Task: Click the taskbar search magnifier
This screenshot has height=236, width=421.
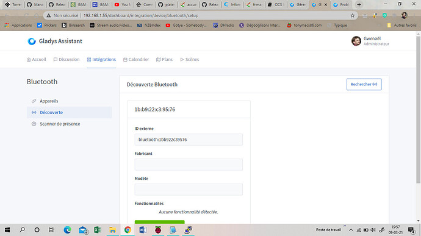Action: [x=23, y=230]
